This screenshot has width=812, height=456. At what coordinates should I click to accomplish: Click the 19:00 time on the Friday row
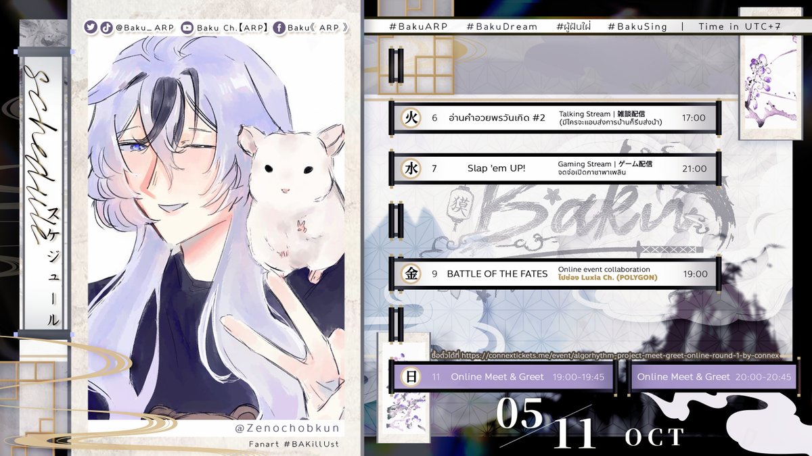coord(694,274)
